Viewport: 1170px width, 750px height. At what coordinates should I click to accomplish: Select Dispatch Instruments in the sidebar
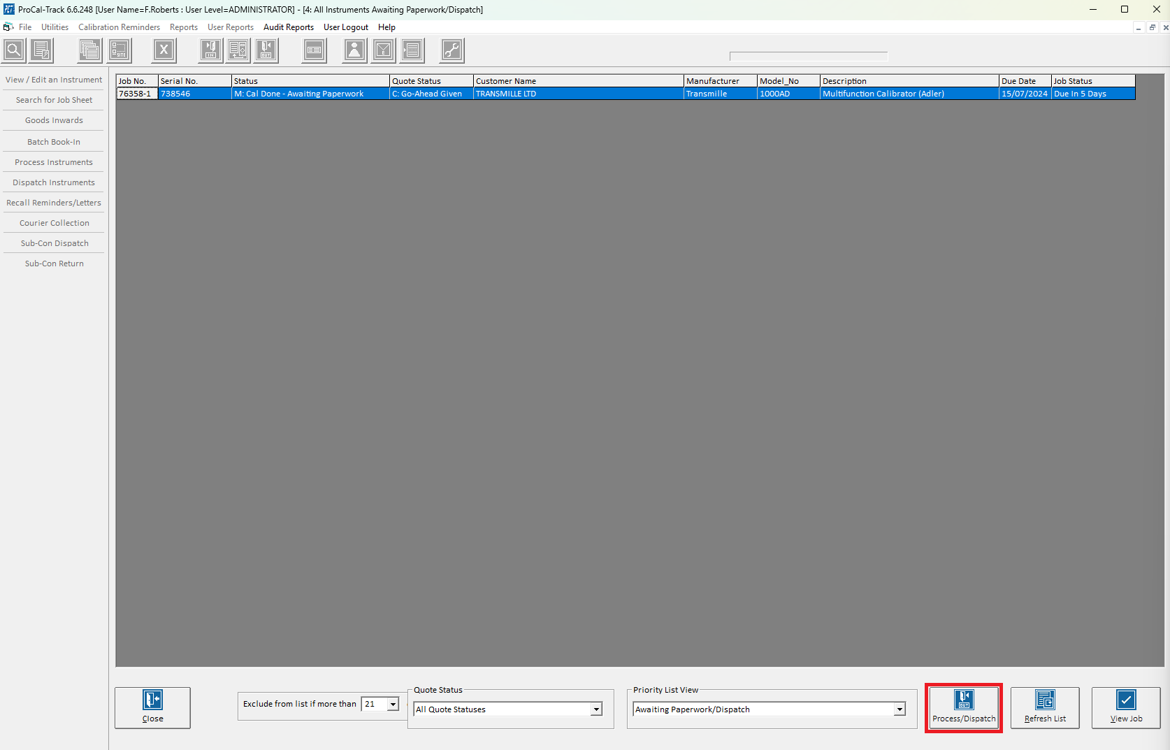[54, 182]
